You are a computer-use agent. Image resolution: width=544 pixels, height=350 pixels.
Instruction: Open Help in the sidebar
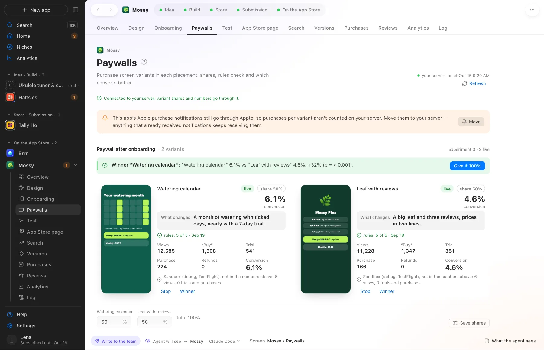tap(42, 314)
